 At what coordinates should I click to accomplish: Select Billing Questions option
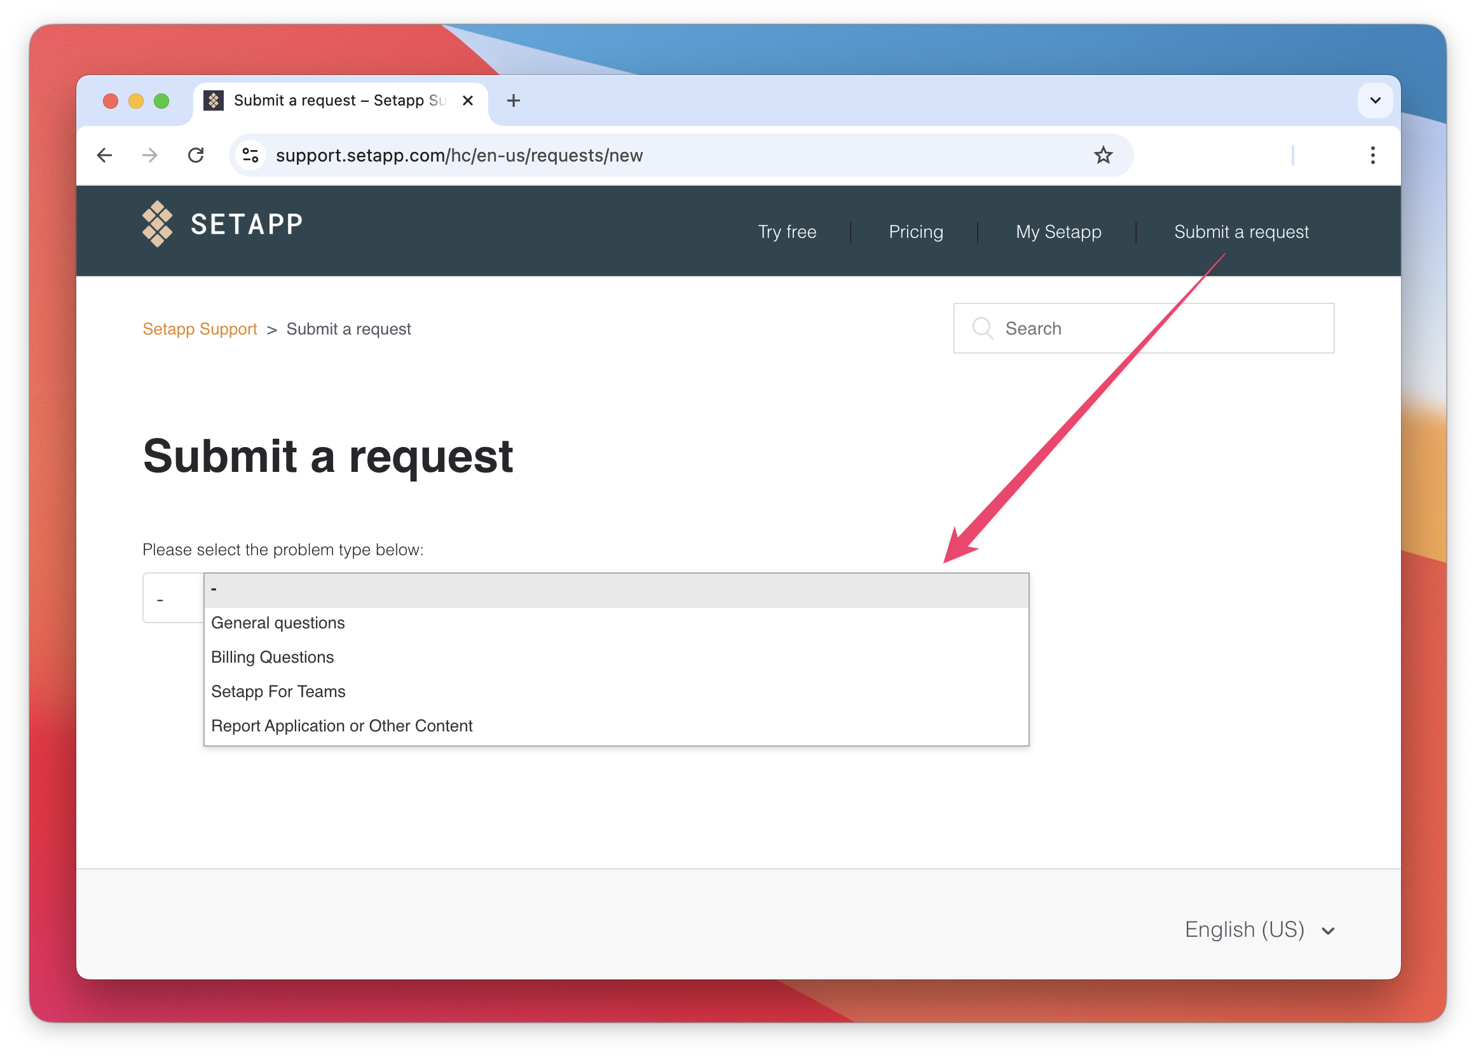pos(616,658)
